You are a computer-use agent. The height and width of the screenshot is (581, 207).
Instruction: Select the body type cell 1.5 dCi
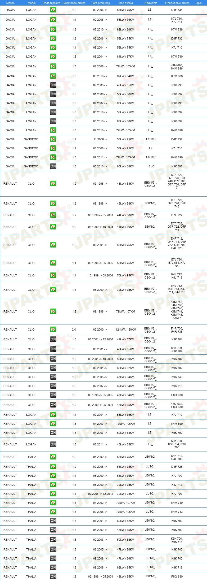[x=151, y=166]
